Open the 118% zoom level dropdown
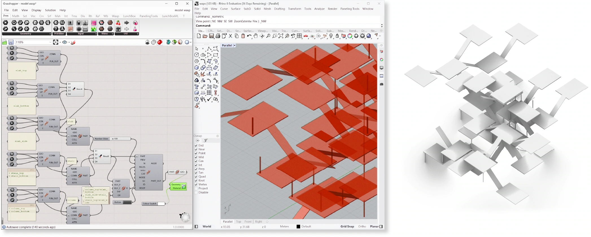This screenshot has width=591, height=237. (50, 42)
